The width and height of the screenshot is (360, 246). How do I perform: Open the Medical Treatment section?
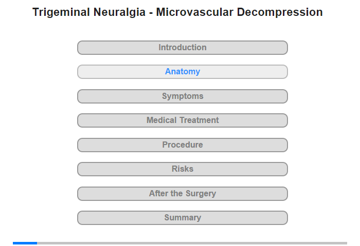pos(183,120)
